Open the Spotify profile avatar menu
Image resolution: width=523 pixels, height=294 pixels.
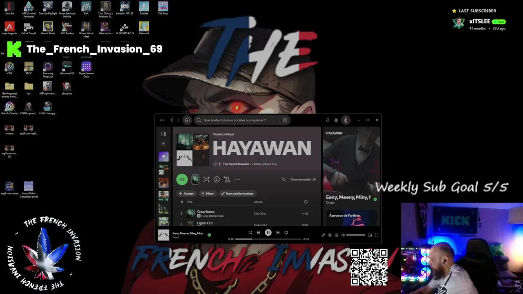point(346,120)
